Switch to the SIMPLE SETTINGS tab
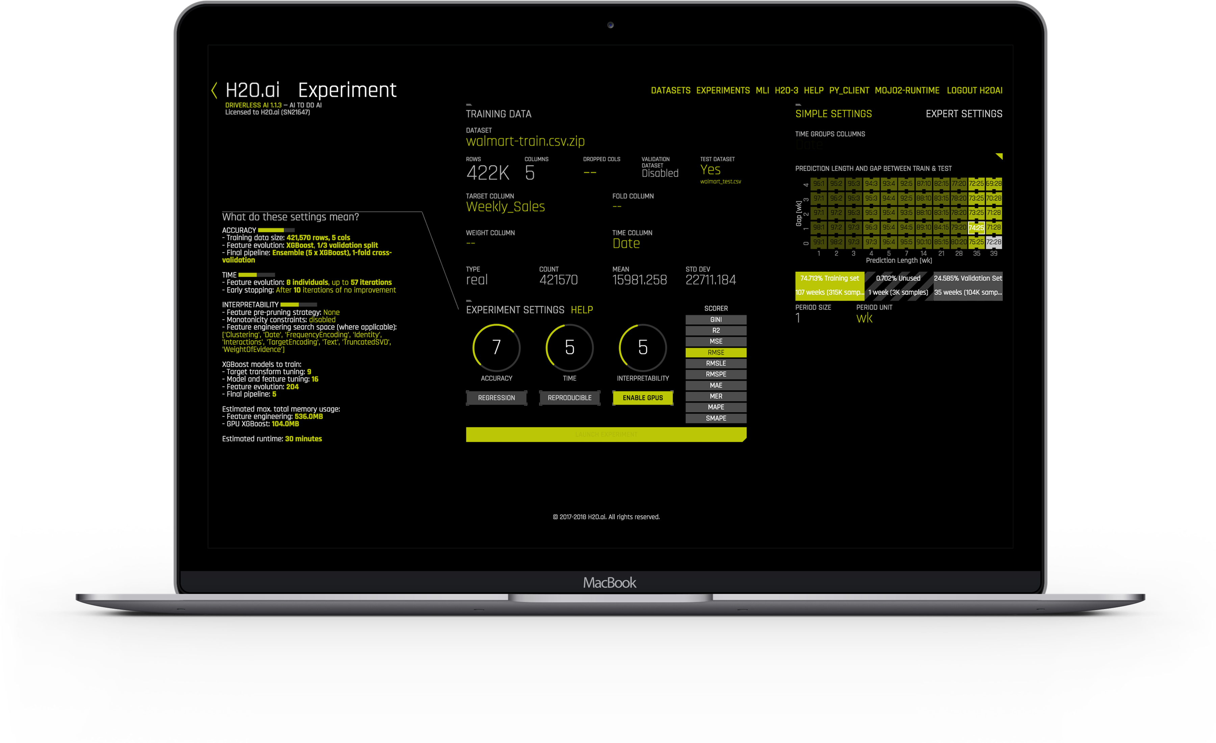The height and width of the screenshot is (743, 1216). [x=833, y=114]
